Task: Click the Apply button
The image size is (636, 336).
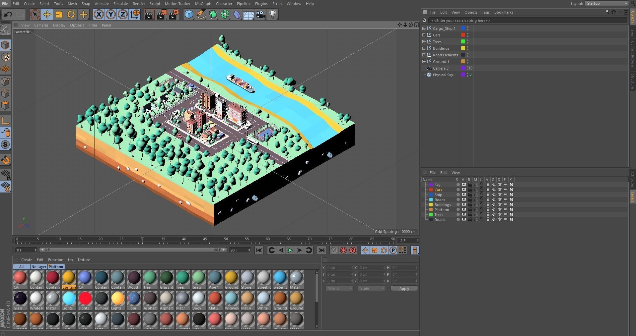Action: click(x=404, y=289)
